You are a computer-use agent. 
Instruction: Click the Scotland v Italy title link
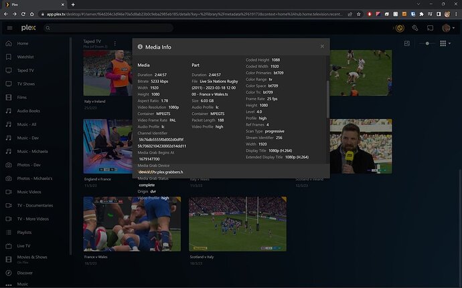coord(202,257)
